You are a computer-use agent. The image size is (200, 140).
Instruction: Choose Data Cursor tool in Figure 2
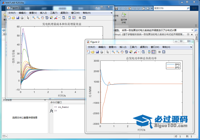coord(131,52)
